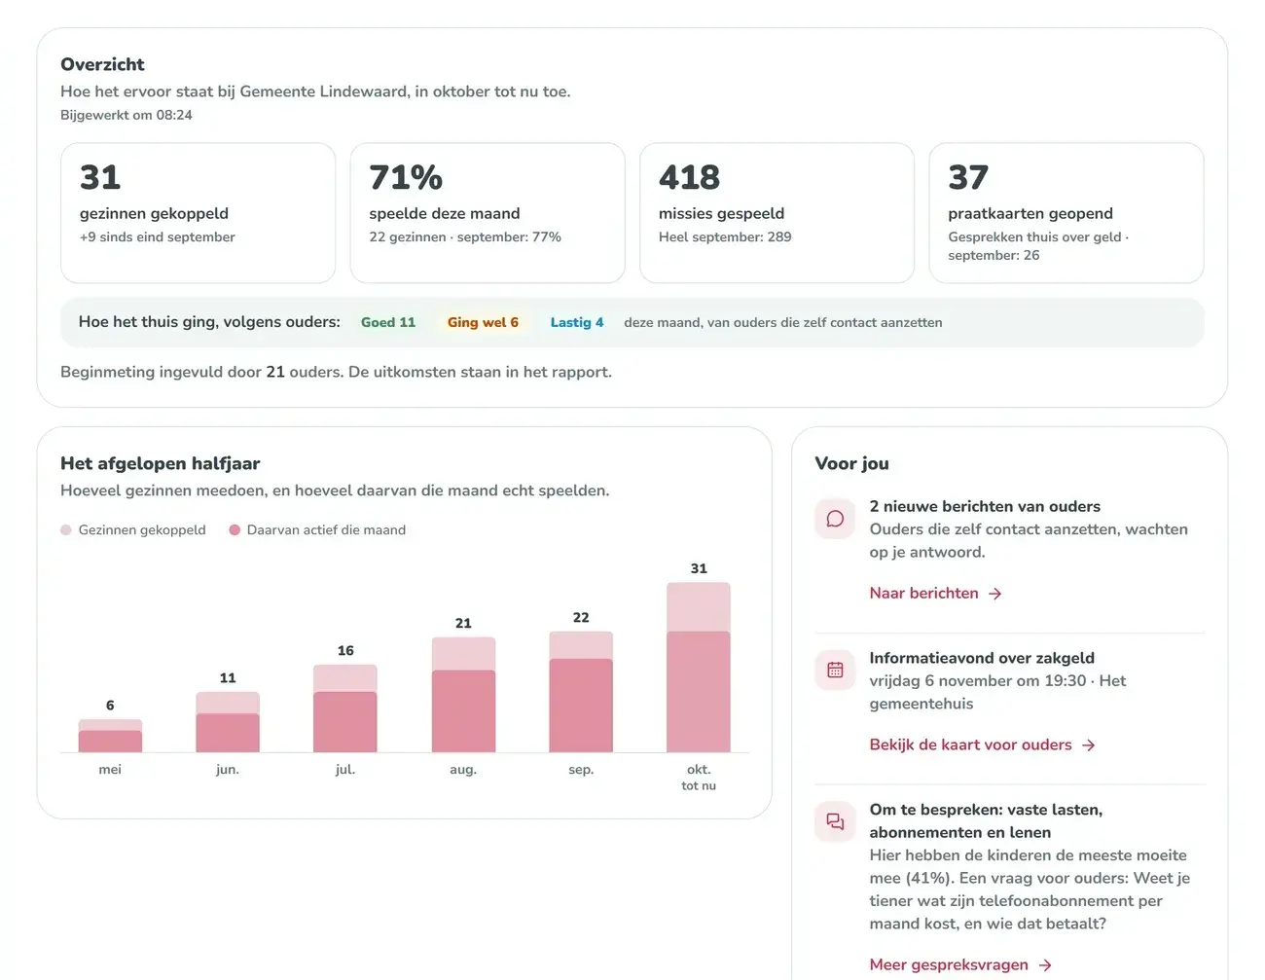Select the Goed 11 badge

(x=388, y=322)
